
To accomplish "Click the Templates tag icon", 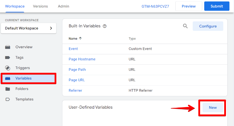I will [x=8, y=99].
